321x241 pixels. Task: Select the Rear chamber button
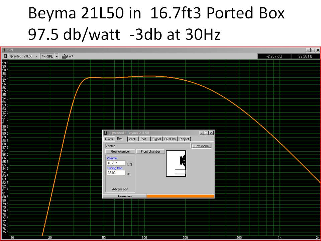pyautogui.click(x=120, y=151)
